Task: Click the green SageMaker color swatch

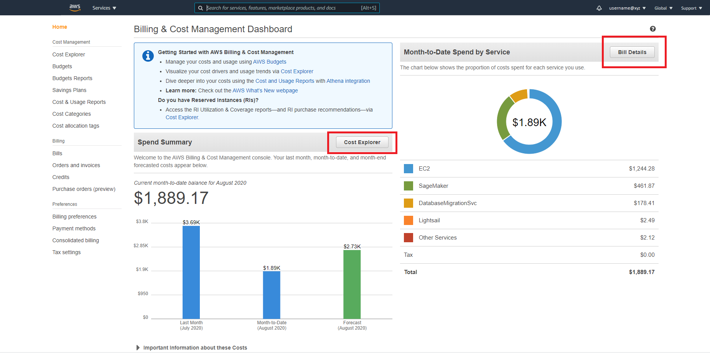Action: pyautogui.click(x=409, y=186)
